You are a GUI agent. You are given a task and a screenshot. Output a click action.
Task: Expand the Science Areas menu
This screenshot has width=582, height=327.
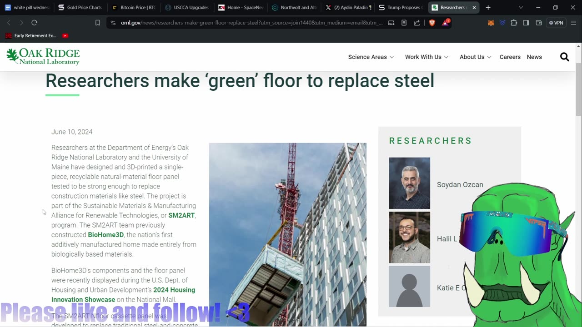371,57
